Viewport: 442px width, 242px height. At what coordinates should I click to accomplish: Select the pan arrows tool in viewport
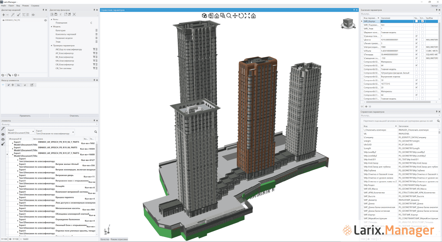[235, 16]
